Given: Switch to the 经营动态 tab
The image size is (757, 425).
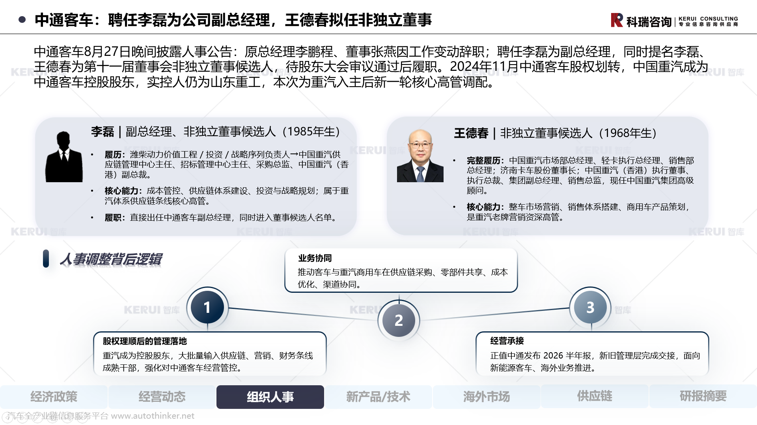Looking at the screenshot, I should click(162, 397).
